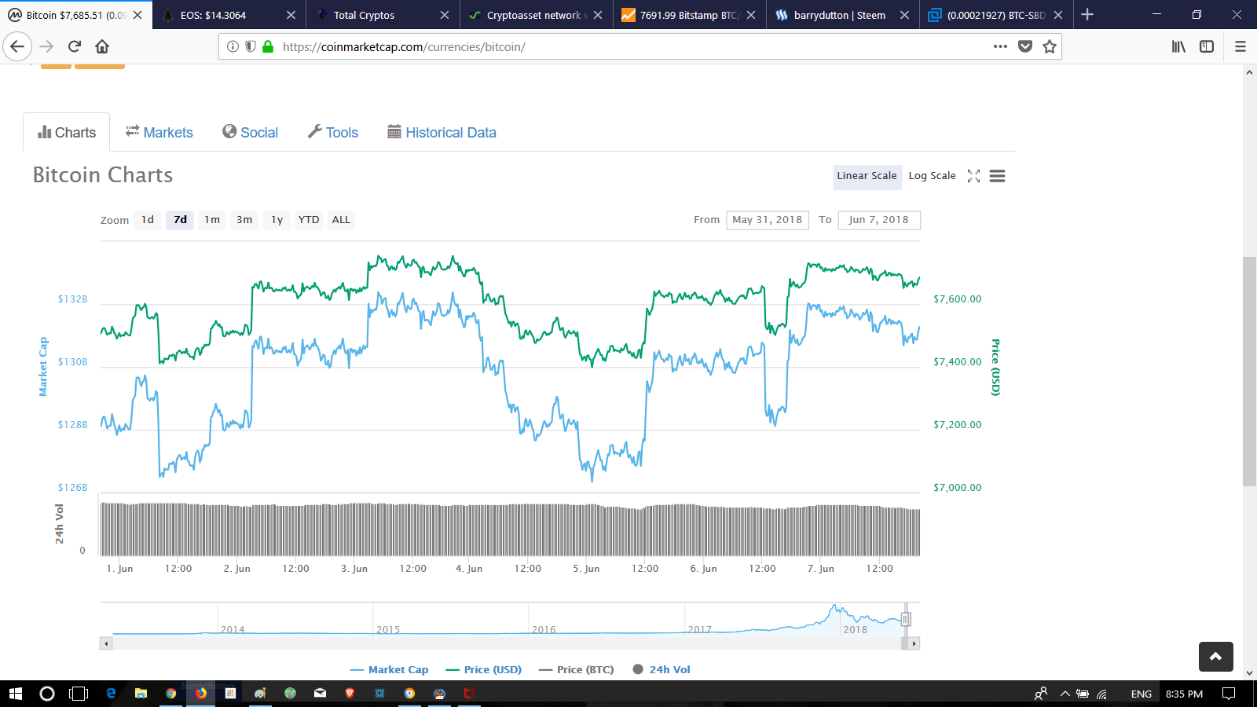Edit the From date field
Viewport: 1257px width, 707px height.
tap(768, 220)
